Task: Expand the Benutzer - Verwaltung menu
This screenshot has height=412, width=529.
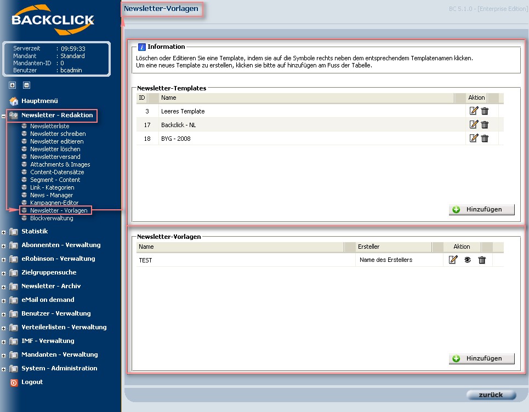Action: coord(3,314)
